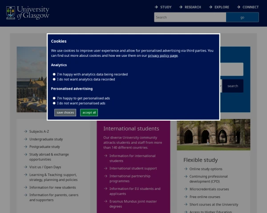Click arrow icon beside Subjects A-Z
The height and width of the screenshot is (213, 267).
25,131
